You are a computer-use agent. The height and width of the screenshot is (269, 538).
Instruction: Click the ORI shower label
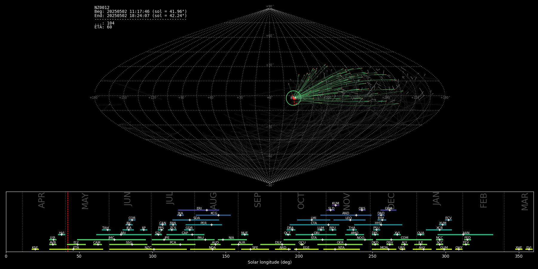(317, 233)
